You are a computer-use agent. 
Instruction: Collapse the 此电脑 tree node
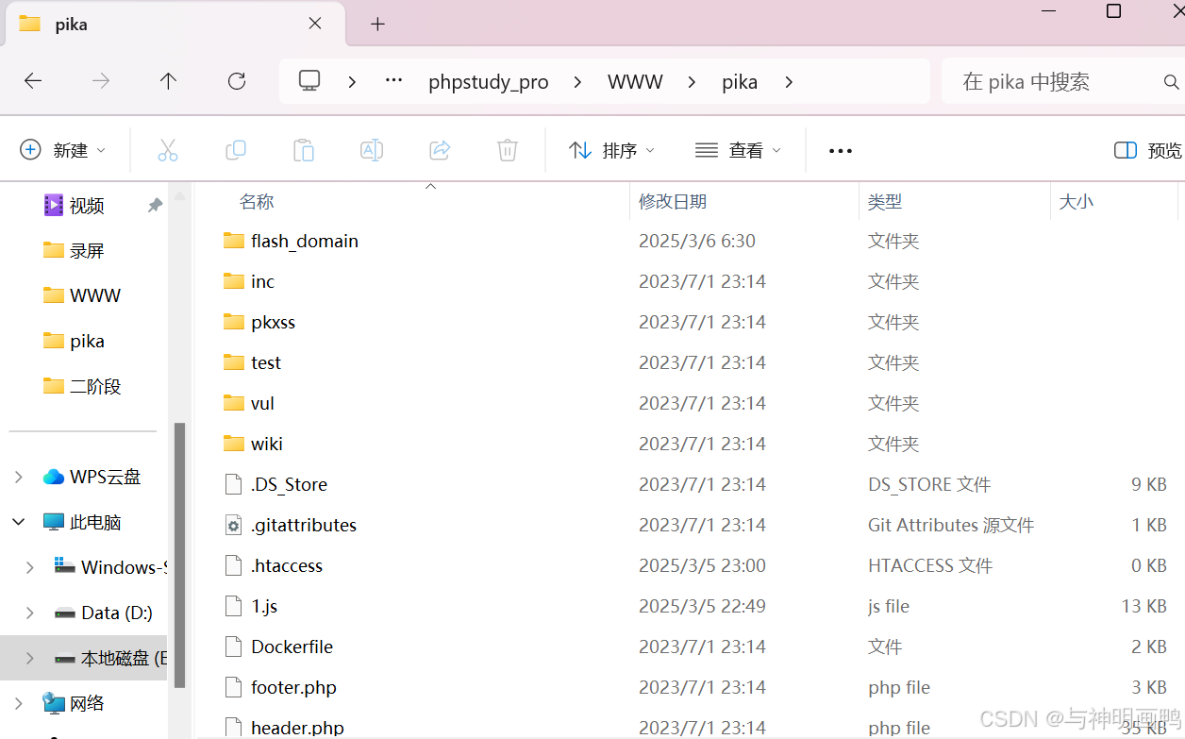pyautogui.click(x=19, y=522)
